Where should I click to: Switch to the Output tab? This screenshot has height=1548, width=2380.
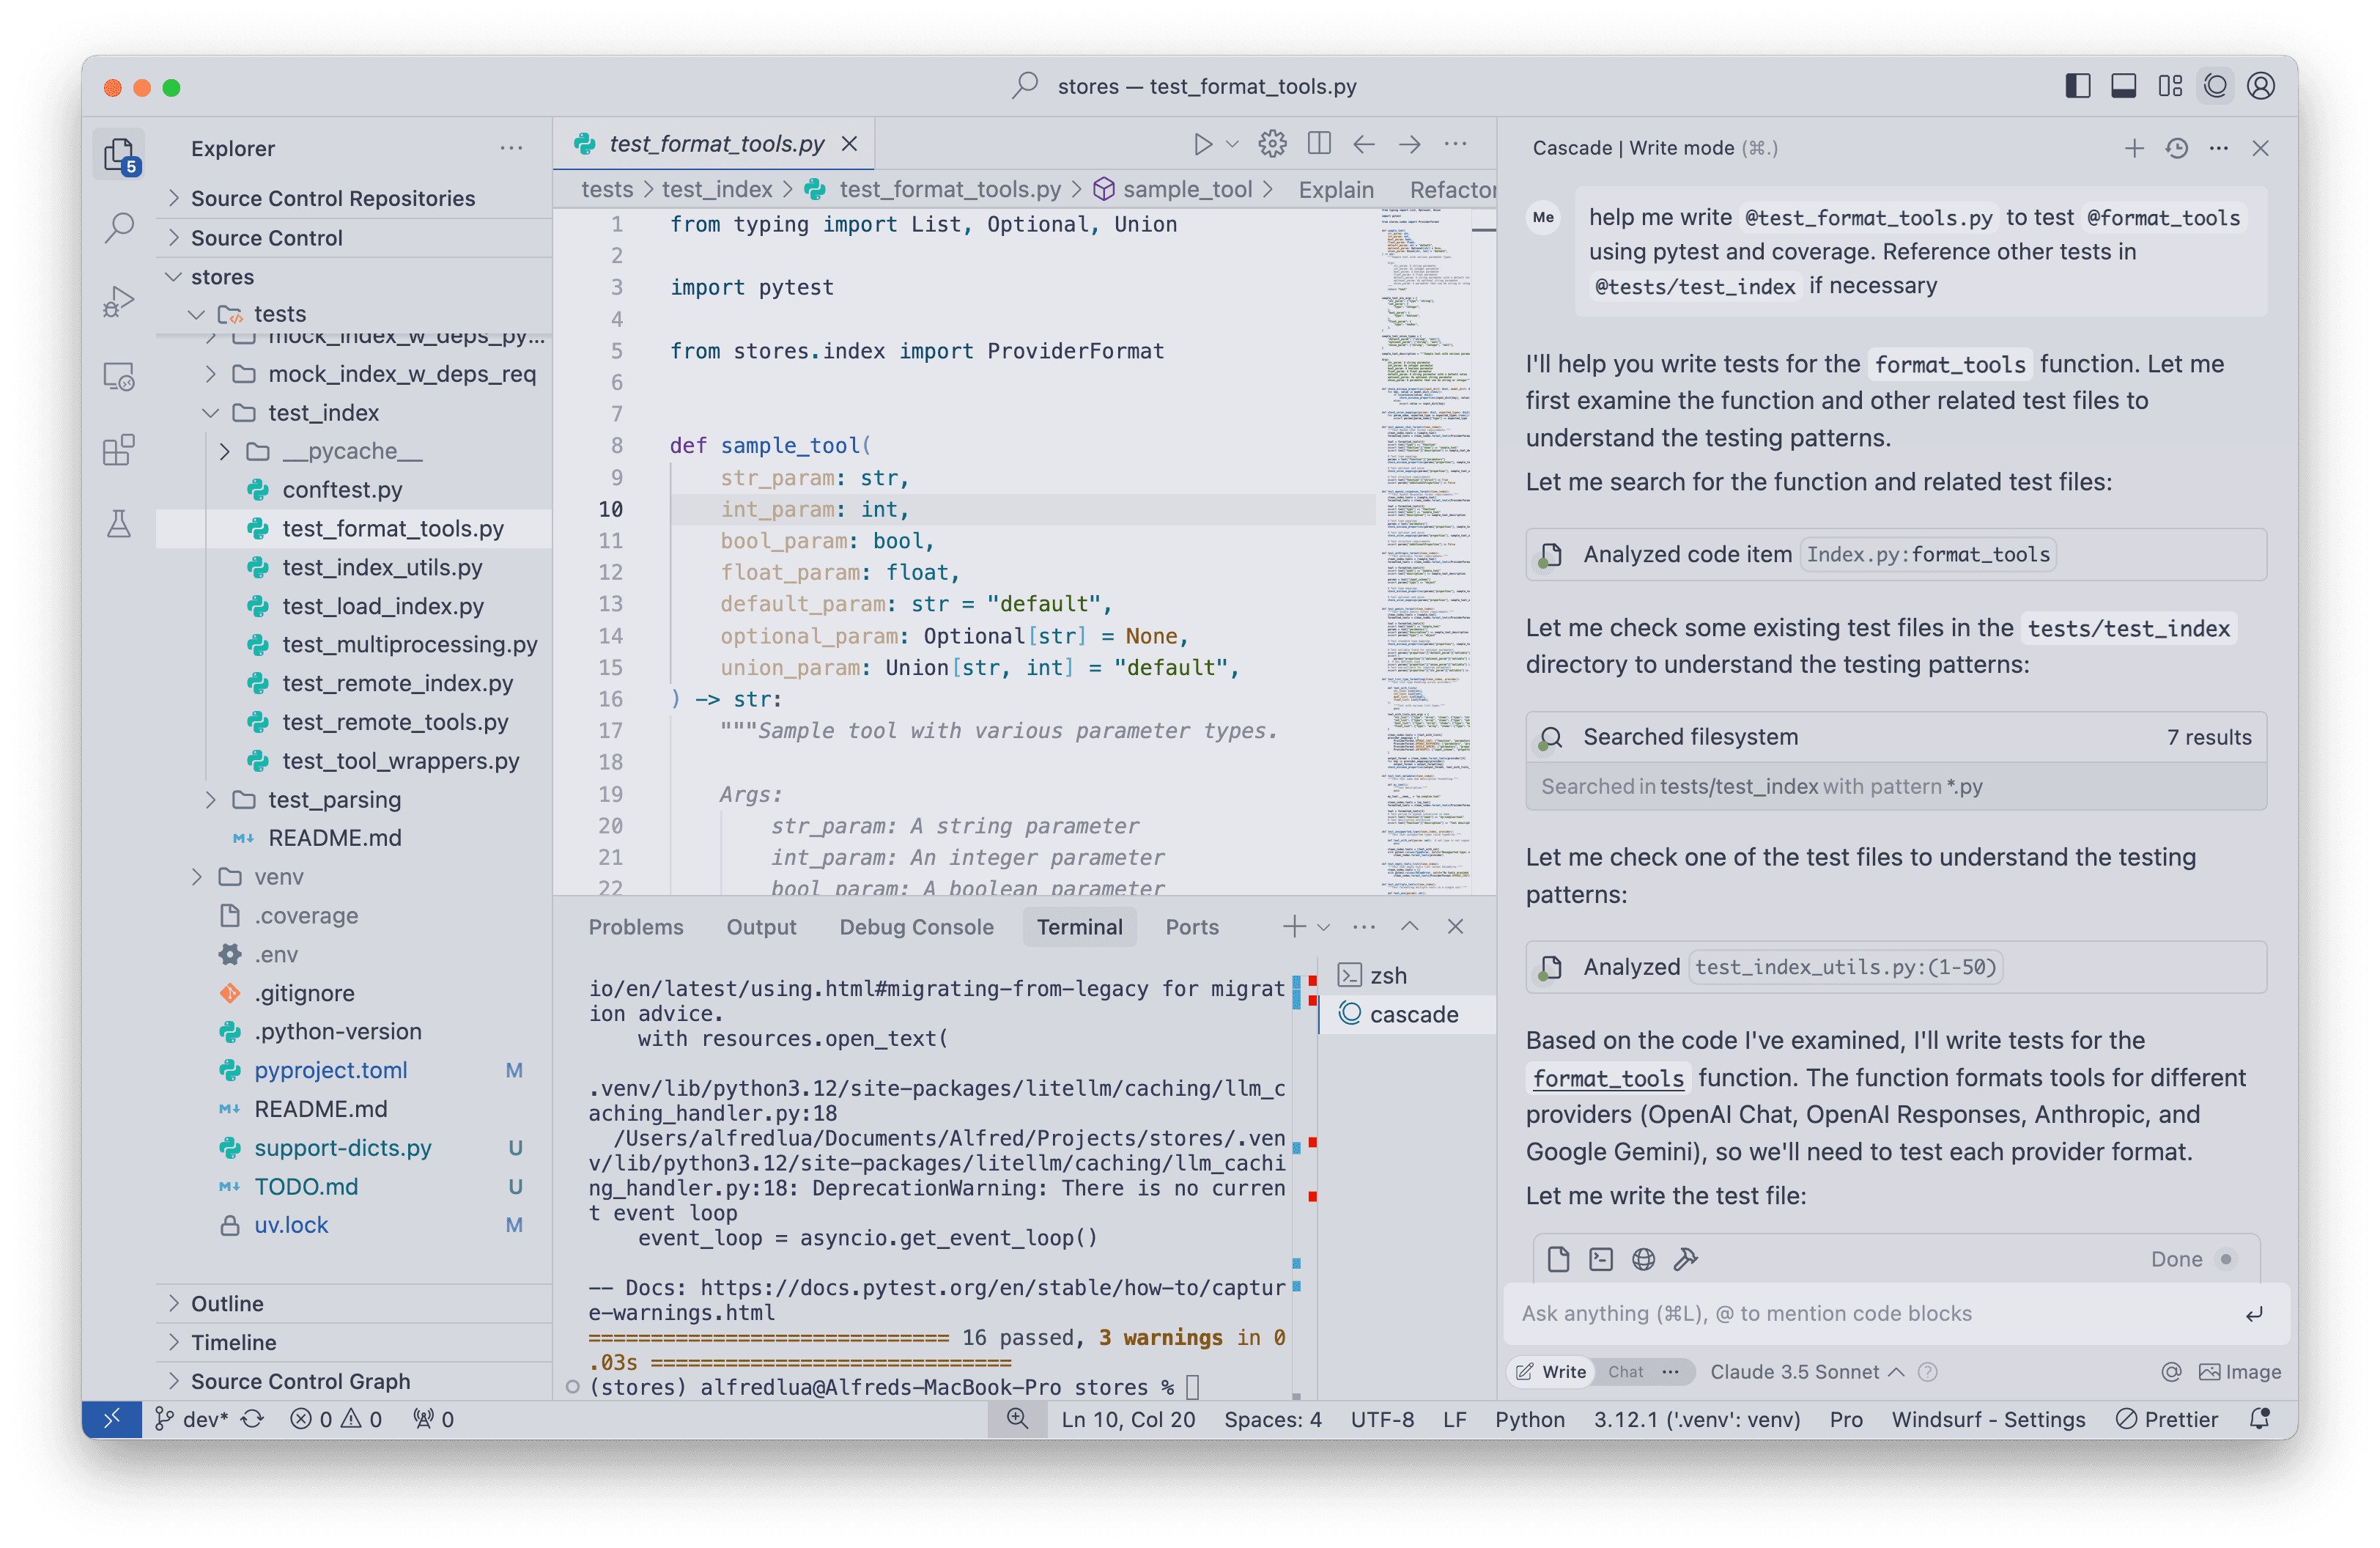[761, 927]
